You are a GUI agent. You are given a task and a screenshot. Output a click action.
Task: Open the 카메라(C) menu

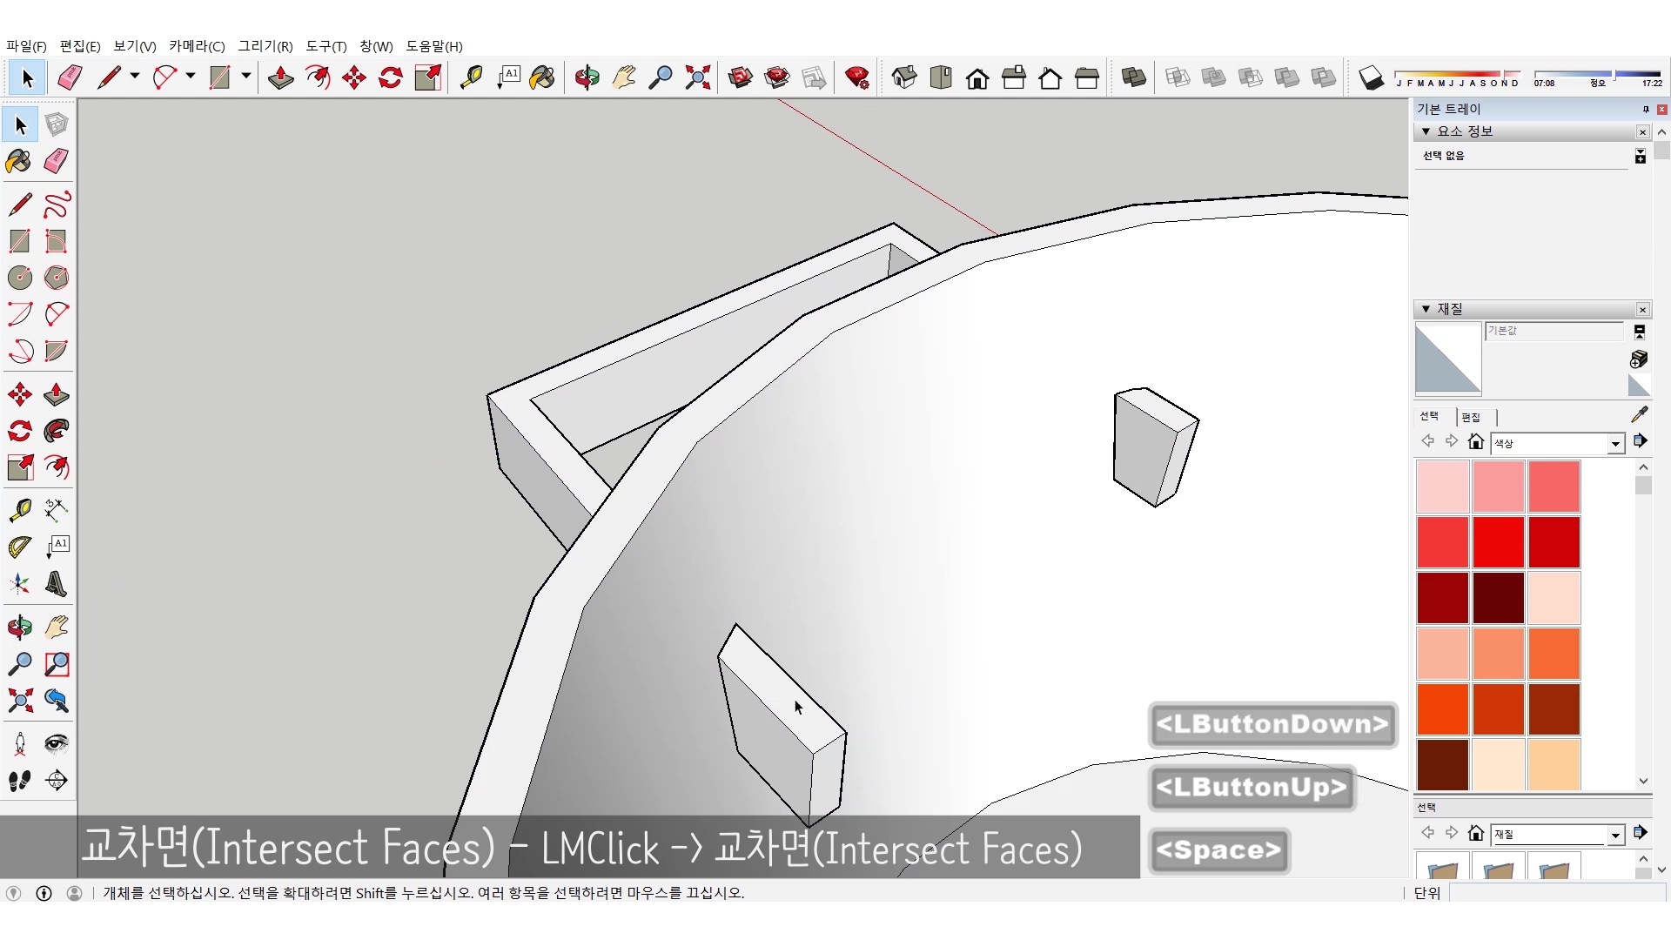[x=197, y=46]
